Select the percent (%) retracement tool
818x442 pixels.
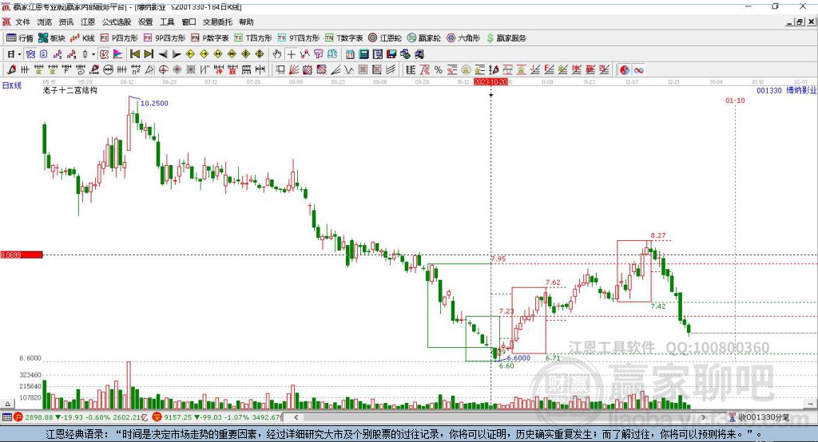pyautogui.click(x=439, y=70)
